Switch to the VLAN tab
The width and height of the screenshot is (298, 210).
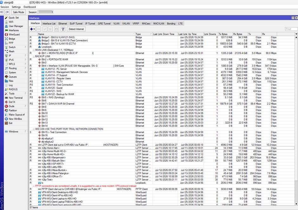coord(116,23)
